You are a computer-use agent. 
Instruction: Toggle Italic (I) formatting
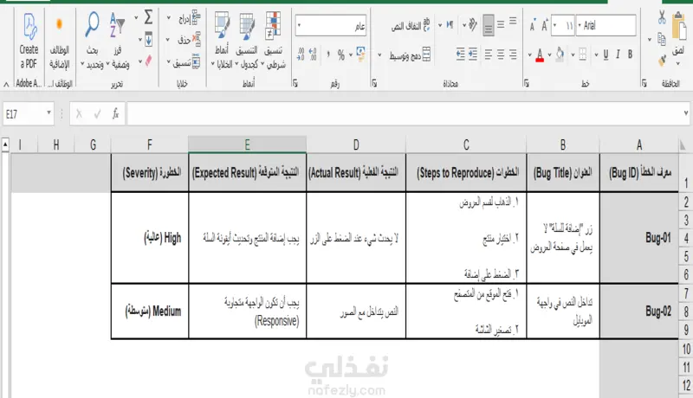pyautogui.click(x=618, y=55)
